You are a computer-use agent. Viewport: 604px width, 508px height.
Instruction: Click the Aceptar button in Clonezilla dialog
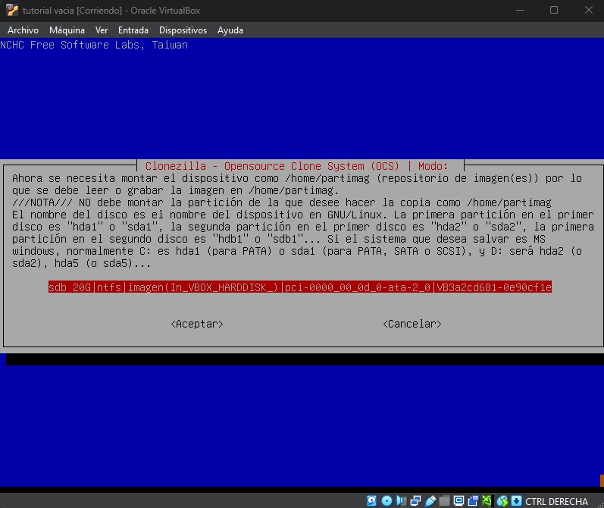point(197,324)
